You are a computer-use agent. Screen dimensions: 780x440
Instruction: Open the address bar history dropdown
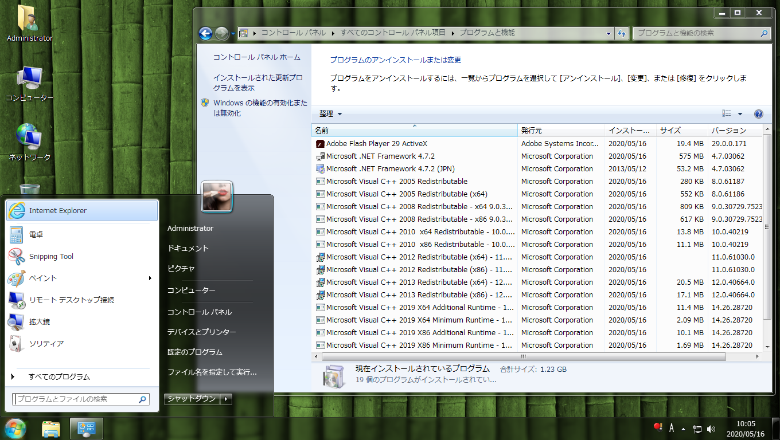(x=609, y=33)
